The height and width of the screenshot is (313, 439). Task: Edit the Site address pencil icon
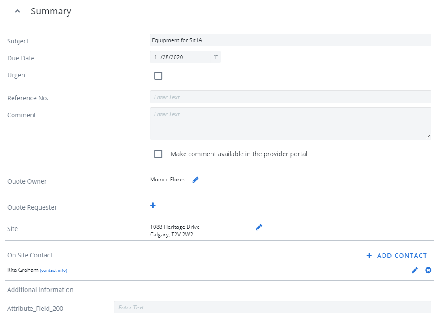click(259, 227)
